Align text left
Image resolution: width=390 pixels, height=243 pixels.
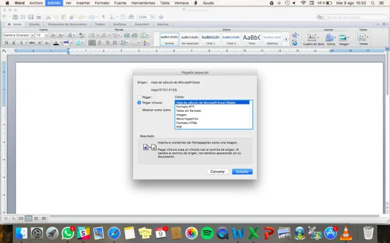[92, 43]
